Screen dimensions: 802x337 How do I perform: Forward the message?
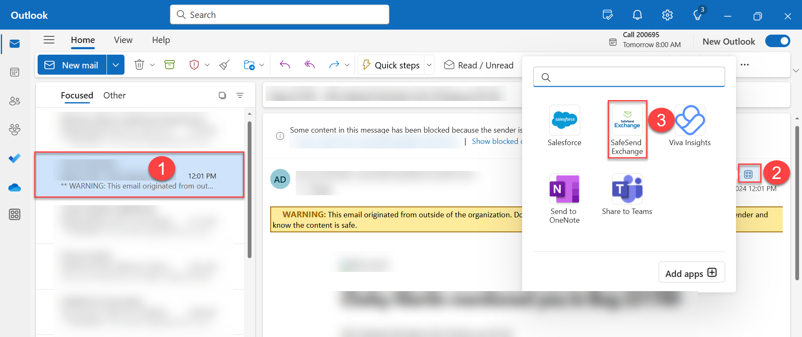(334, 65)
